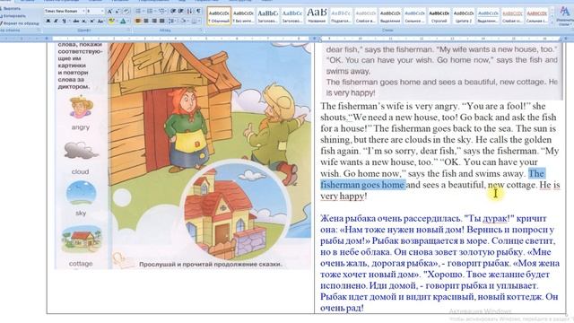This screenshot has height=323, width=574.
Task: Apply the font color button
Action: (x=123, y=21)
